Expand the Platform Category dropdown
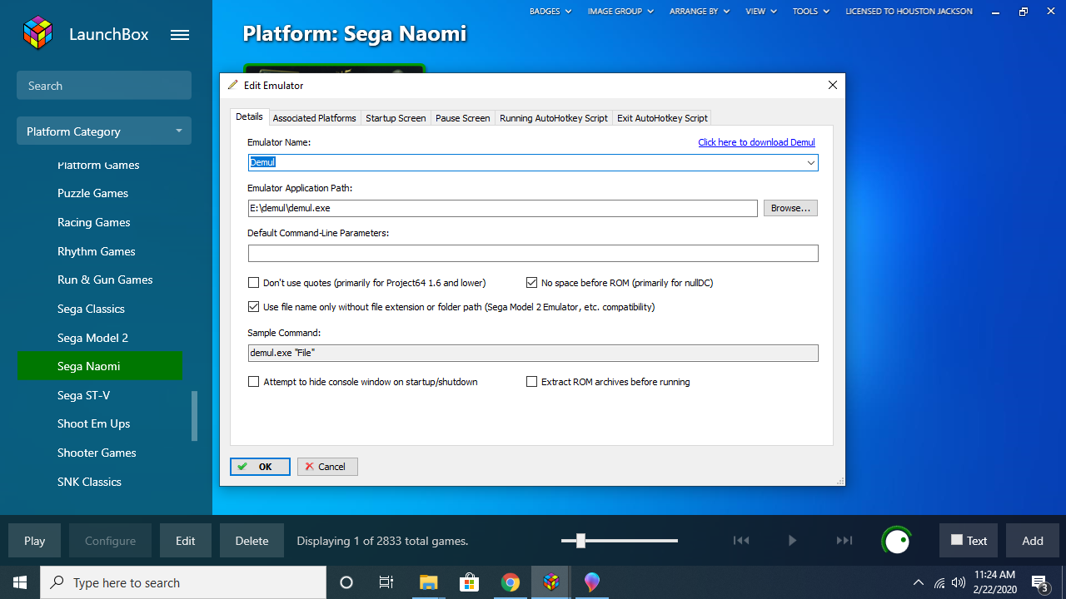This screenshot has height=599, width=1066. tap(104, 131)
